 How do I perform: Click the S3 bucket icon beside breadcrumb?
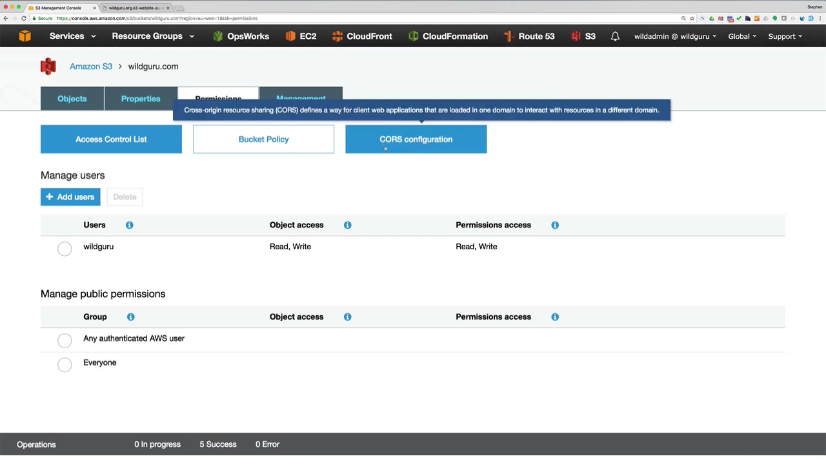pyautogui.click(x=48, y=67)
